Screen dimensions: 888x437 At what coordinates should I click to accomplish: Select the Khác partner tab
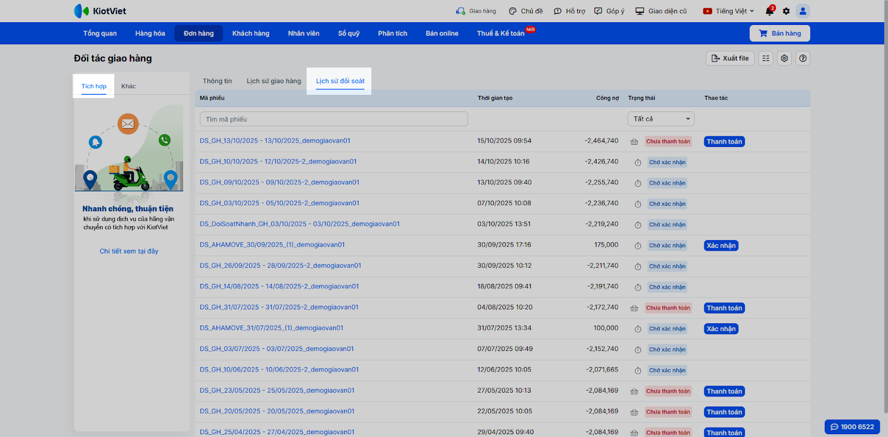click(x=128, y=86)
